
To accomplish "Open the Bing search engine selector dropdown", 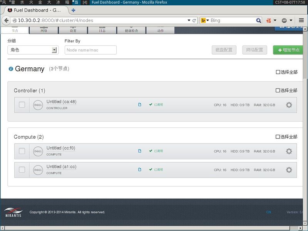I will (x=205, y=20).
